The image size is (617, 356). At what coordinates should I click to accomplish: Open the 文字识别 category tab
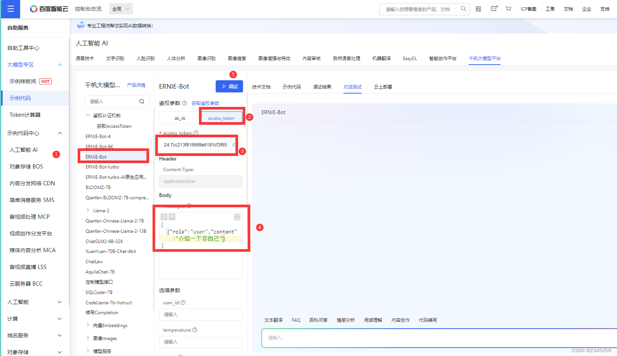pyautogui.click(x=115, y=59)
